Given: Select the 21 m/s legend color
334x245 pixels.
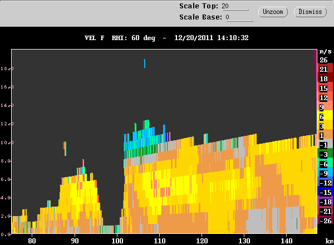Looking at the screenshot, I should pyautogui.click(x=325, y=68).
